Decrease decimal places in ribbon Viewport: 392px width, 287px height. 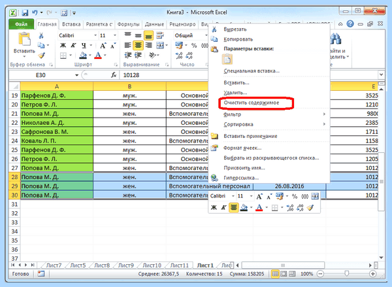point(189,56)
